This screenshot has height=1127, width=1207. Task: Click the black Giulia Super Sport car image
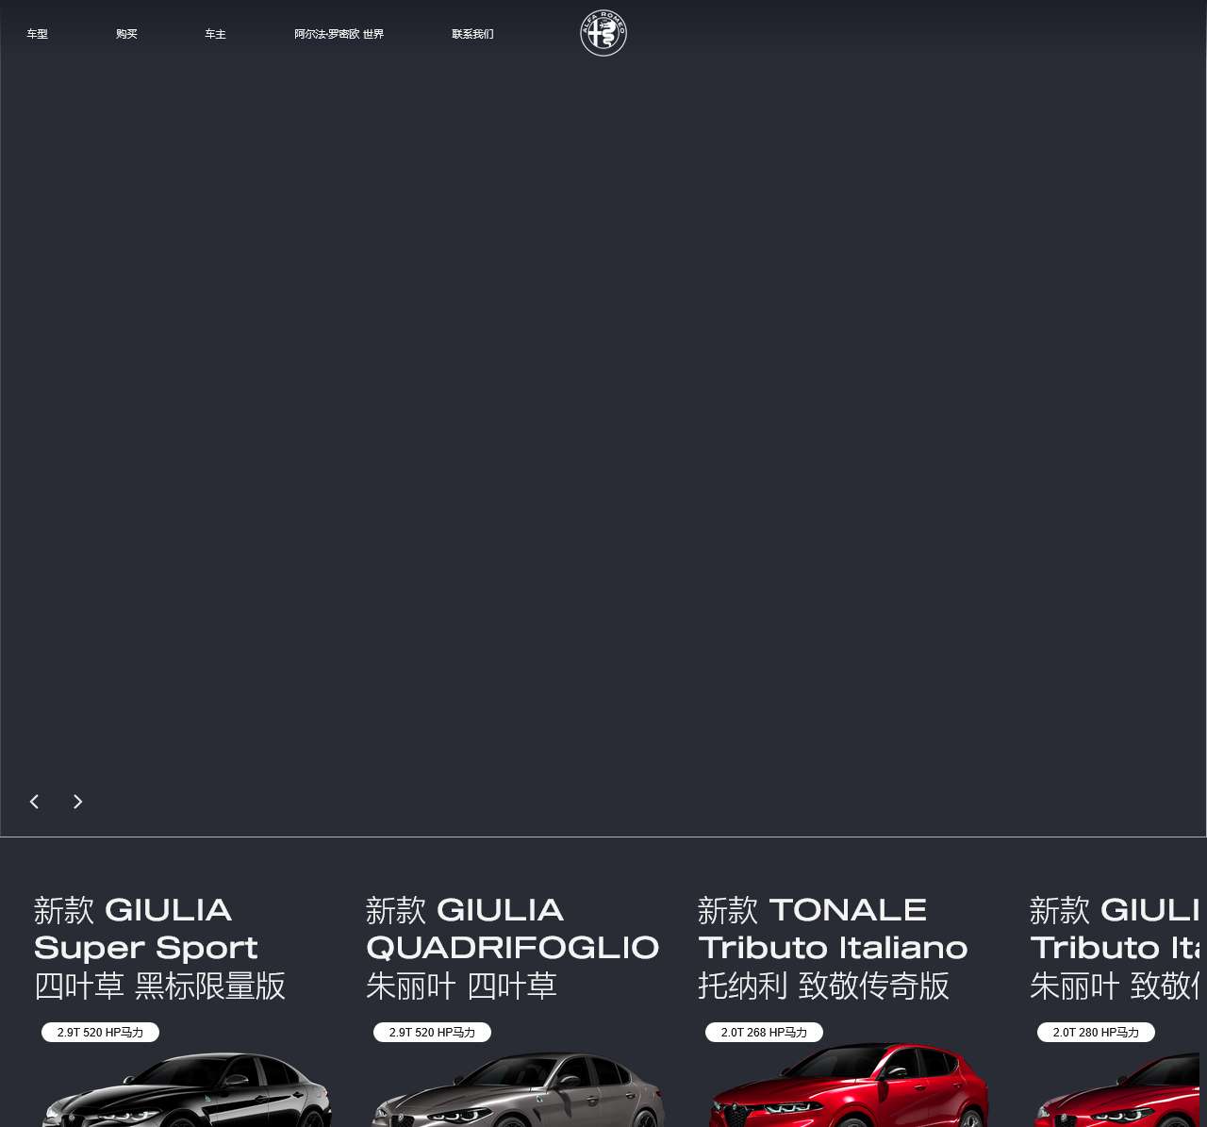(187, 1089)
